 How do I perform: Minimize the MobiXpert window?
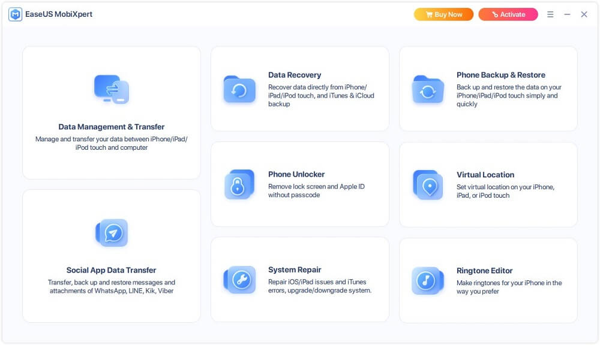pos(567,14)
